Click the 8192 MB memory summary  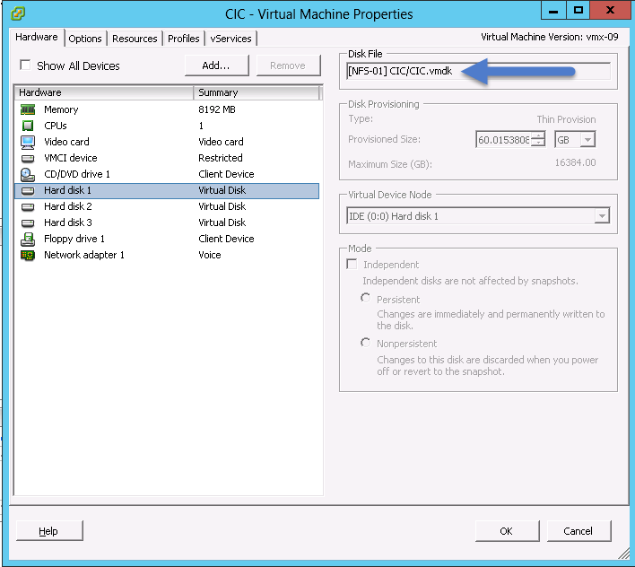(217, 109)
